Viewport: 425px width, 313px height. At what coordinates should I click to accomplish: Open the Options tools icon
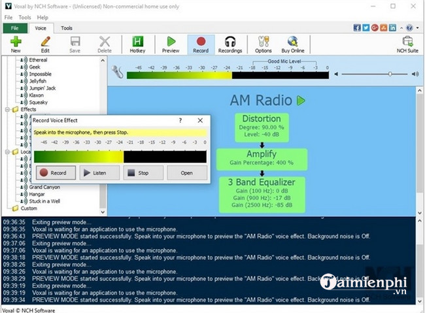[263, 44]
